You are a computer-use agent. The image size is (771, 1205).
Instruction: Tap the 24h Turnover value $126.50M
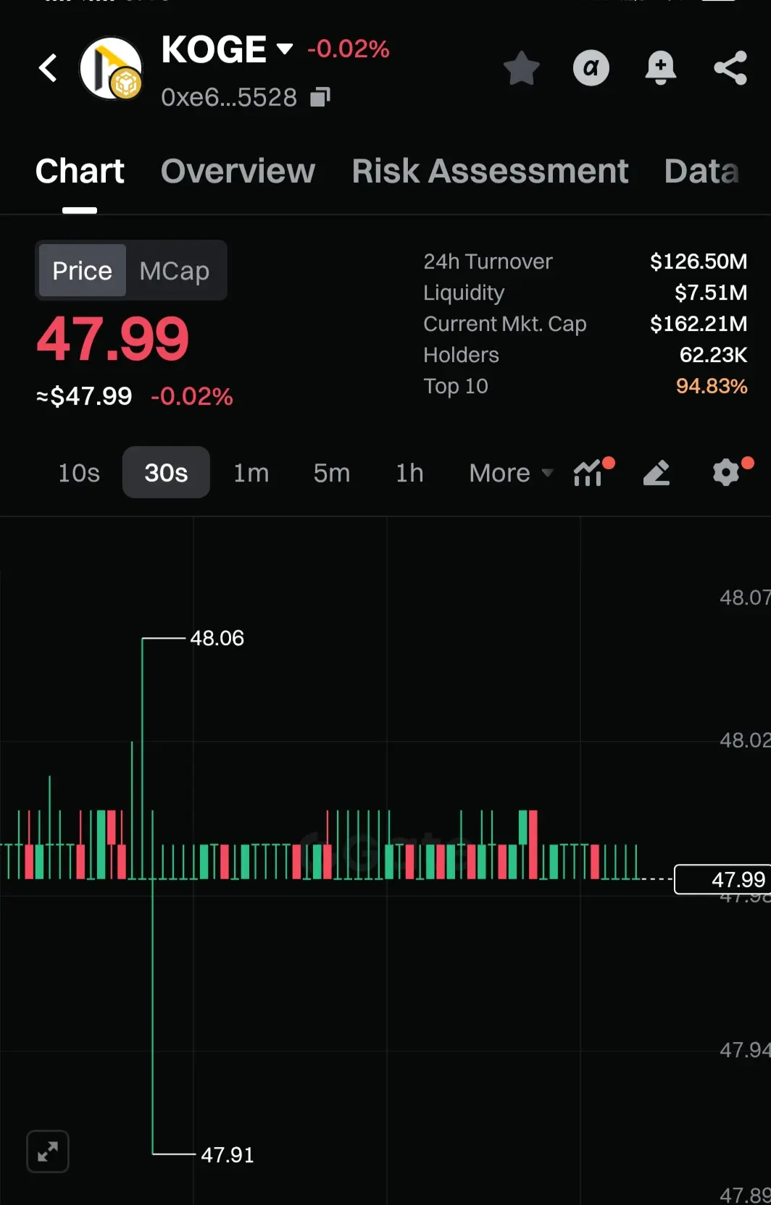pyautogui.click(x=699, y=261)
